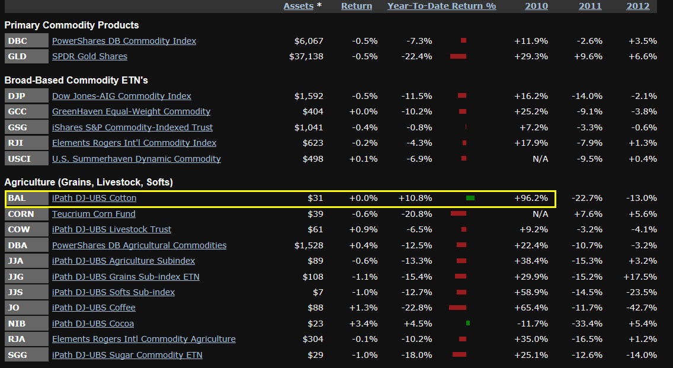Open iPath DJ-UBS Cotton link

click(x=94, y=199)
